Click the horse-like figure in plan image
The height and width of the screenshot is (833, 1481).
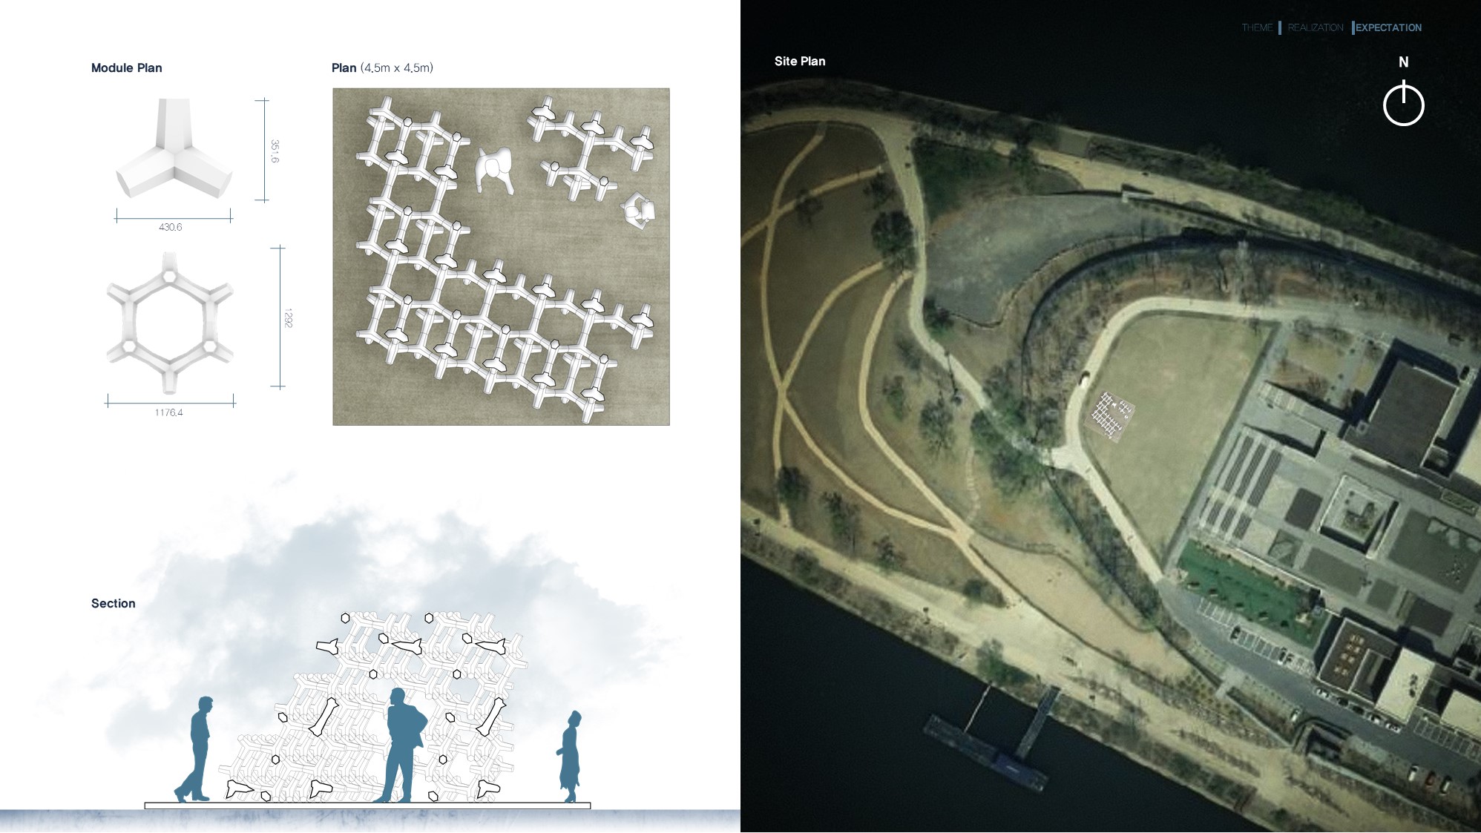pyautogui.click(x=495, y=170)
